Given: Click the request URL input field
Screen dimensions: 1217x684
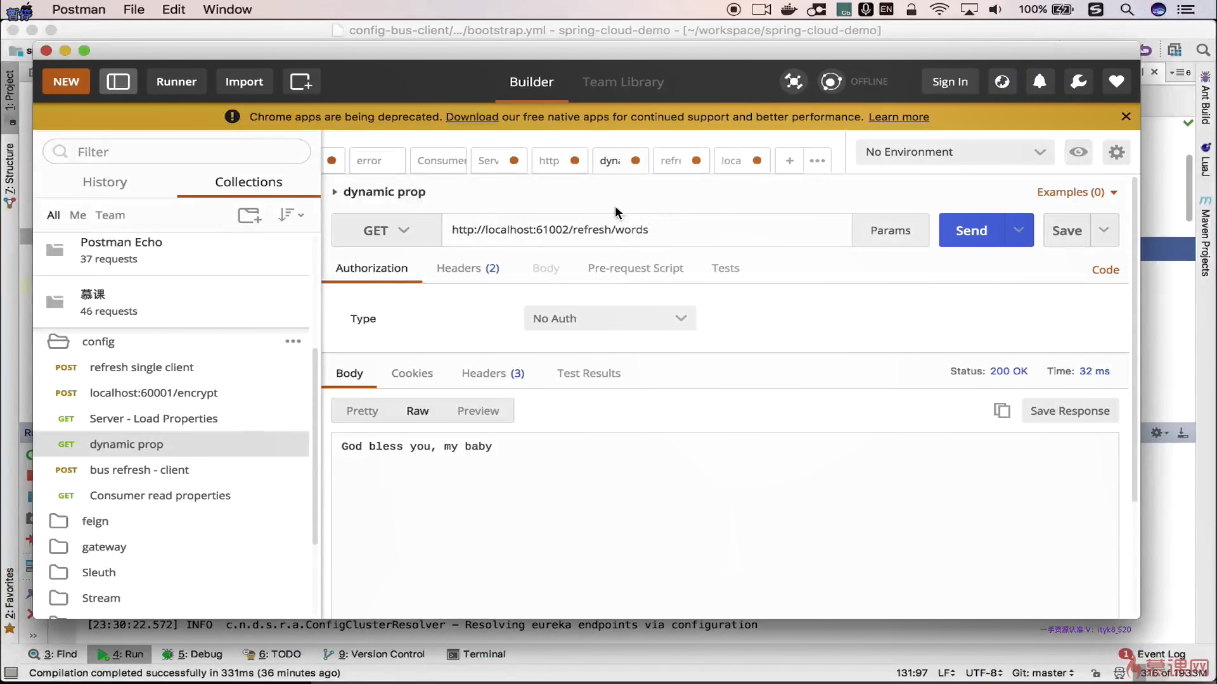Looking at the screenshot, I should (x=647, y=230).
